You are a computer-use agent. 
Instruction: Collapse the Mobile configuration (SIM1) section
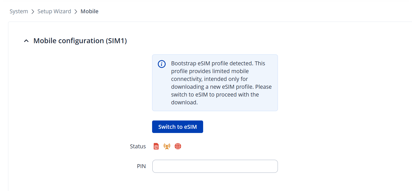[x=26, y=41]
